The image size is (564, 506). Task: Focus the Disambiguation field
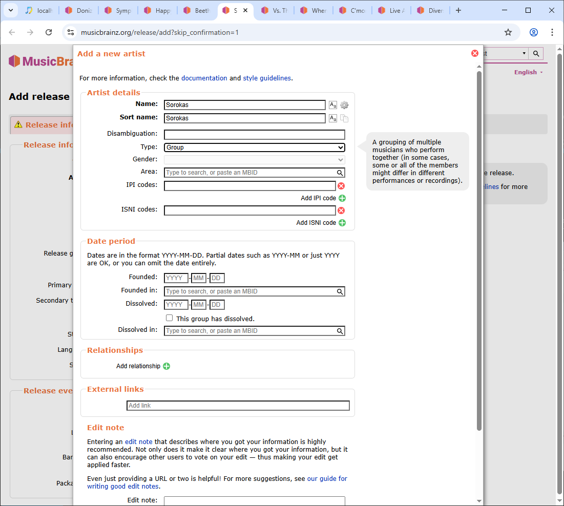[x=254, y=135]
